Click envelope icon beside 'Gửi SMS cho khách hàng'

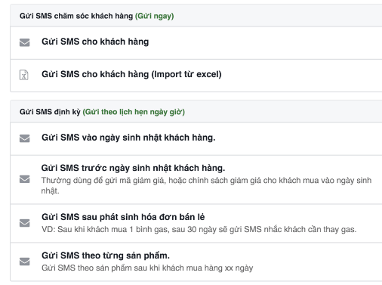point(25,42)
